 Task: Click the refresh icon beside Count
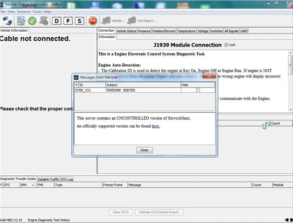click(x=267, y=124)
